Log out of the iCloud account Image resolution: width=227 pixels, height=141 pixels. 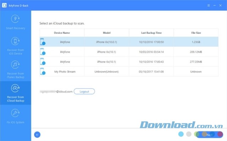[x=84, y=92]
